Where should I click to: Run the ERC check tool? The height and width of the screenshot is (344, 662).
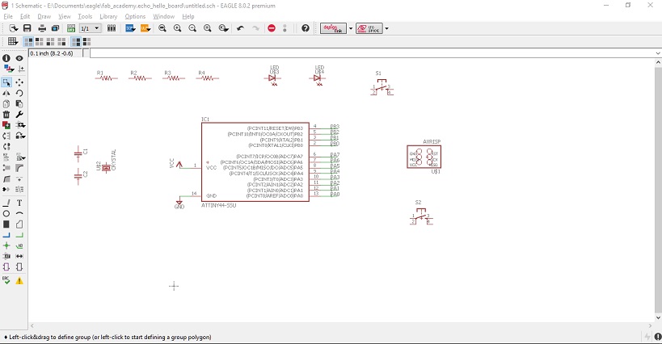[6, 280]
